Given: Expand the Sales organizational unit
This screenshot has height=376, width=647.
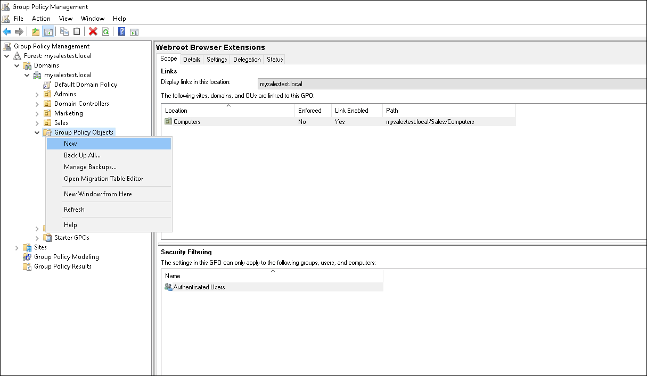Looking at the screenshot, I should point(36,122).
